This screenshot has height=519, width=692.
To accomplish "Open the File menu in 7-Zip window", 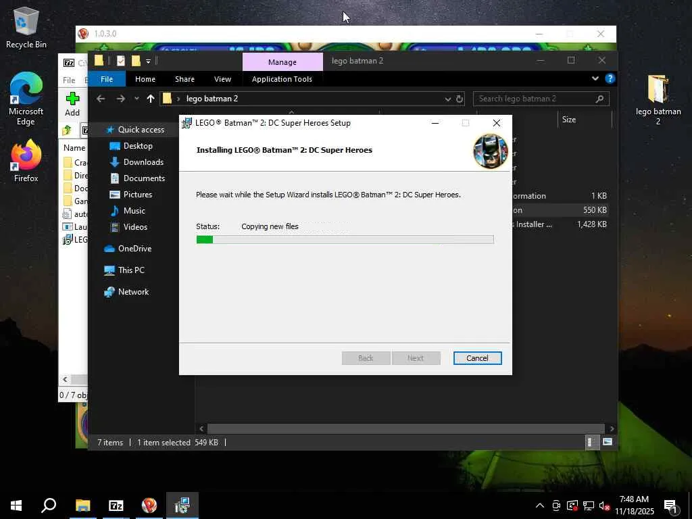I will 69,80.
